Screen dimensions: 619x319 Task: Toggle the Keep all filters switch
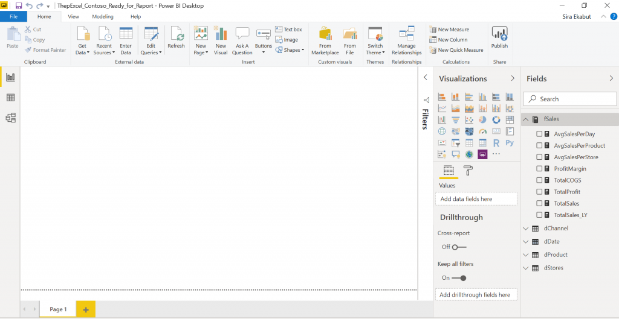coord(459,277)
